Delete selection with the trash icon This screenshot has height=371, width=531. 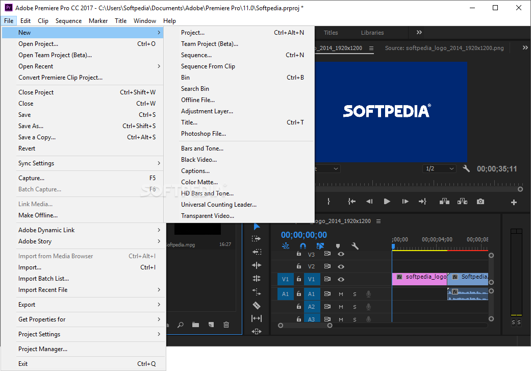coord(226,325)
